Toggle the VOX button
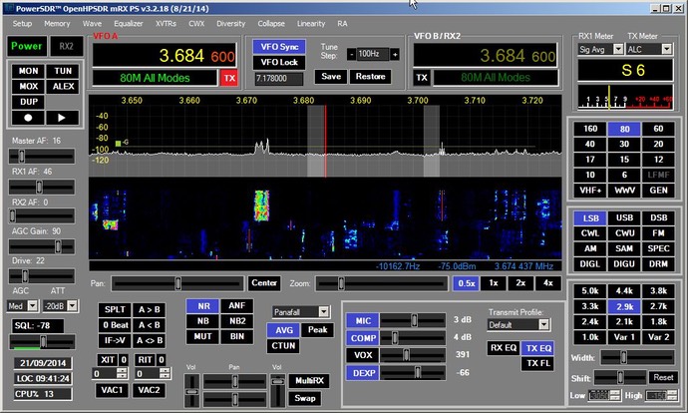Image resolution: width=688 pixels, height=413 pixels. (x=363, y=355)
